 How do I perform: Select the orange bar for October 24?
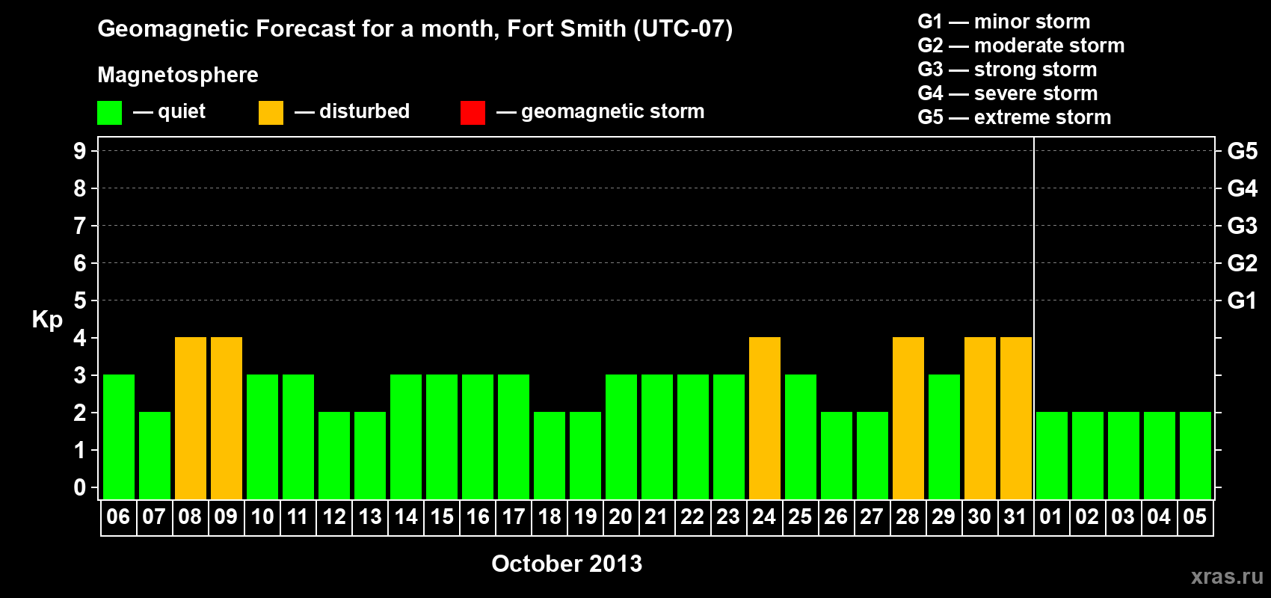765,418
